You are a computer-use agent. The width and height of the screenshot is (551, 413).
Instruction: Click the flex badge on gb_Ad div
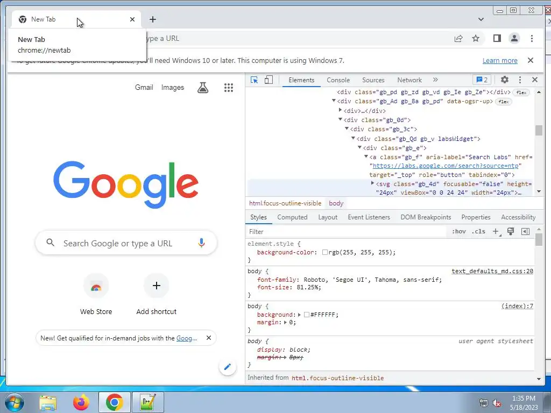pyautogui.click(x=504, y=102)
